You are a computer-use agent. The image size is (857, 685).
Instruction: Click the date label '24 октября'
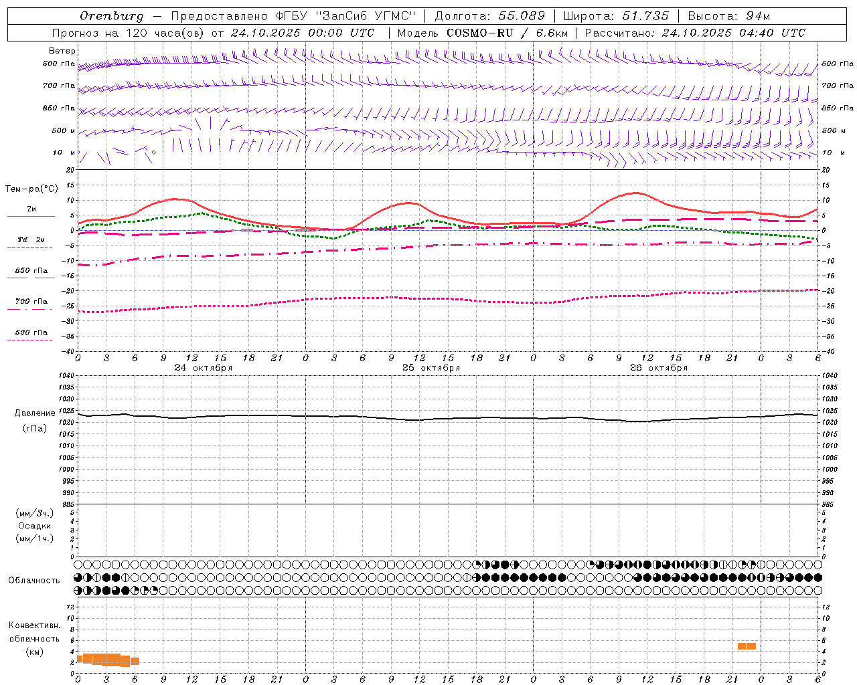tap(204, 368)
